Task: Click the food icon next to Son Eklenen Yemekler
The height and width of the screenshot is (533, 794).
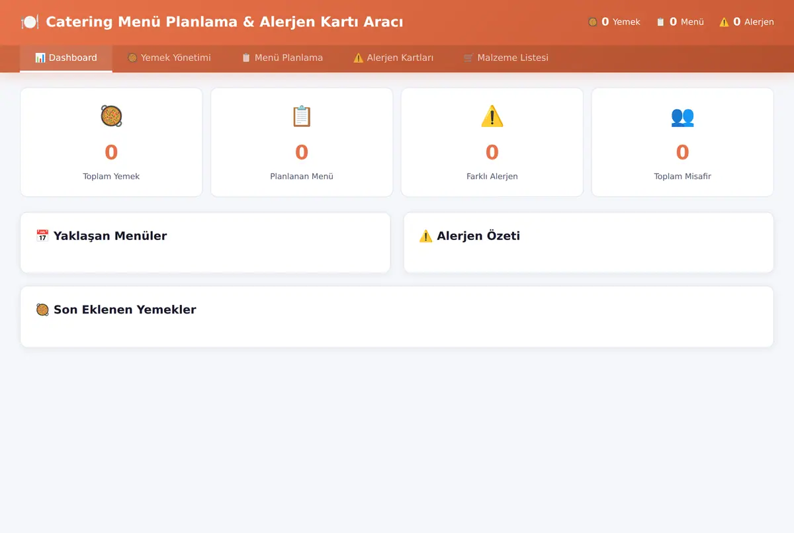Action: pyautogui.click(x=42, y=309)
